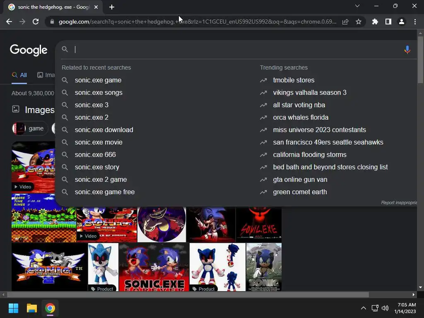Click the address bar URL
Image resolution: width=424 pixels, height=318 pixels.
tap(198, 22)
